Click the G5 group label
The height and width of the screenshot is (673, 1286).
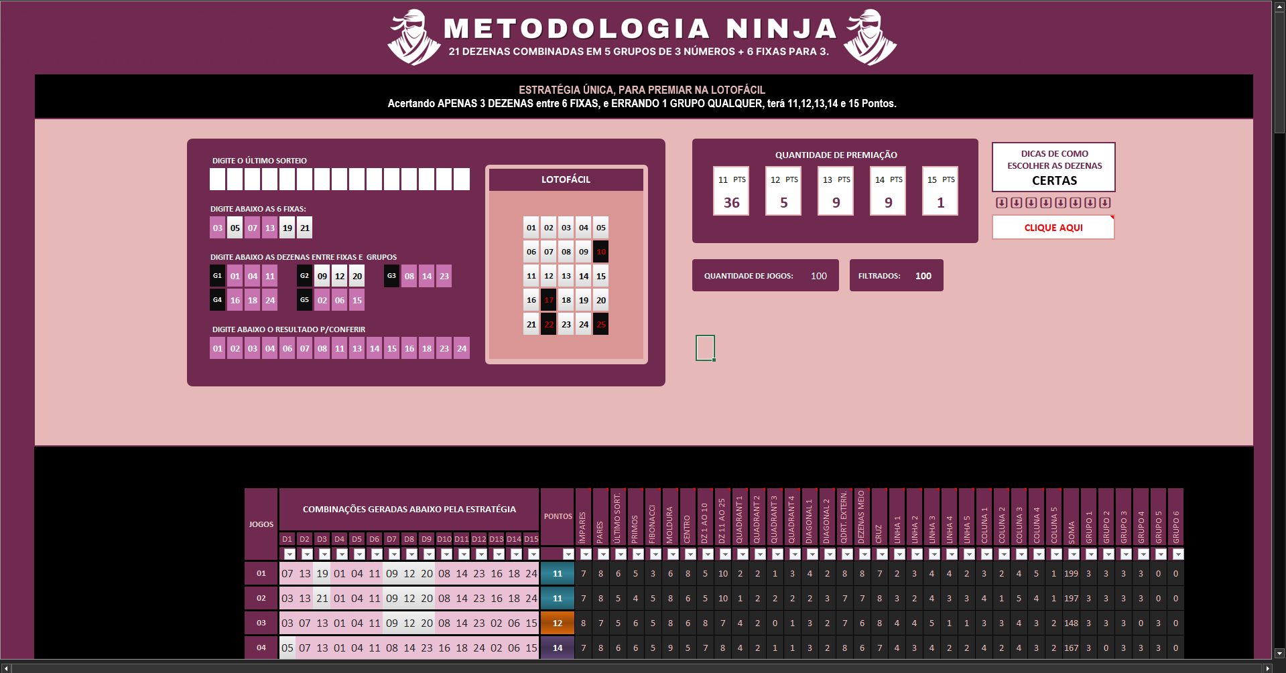(305, 300)
